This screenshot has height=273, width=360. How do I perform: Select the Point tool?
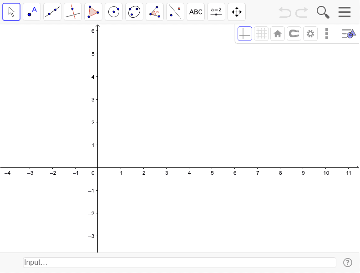(x=32, y=12)
